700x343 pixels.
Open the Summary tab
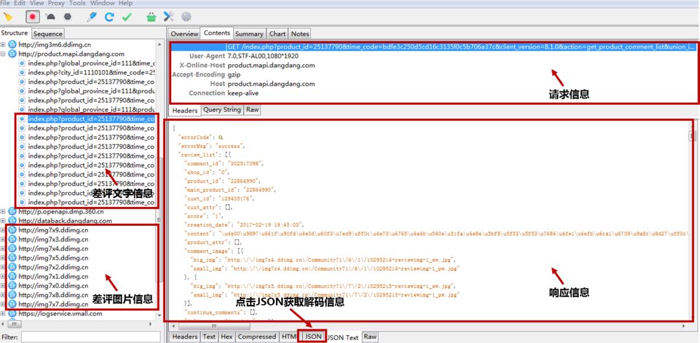[249, 34]
